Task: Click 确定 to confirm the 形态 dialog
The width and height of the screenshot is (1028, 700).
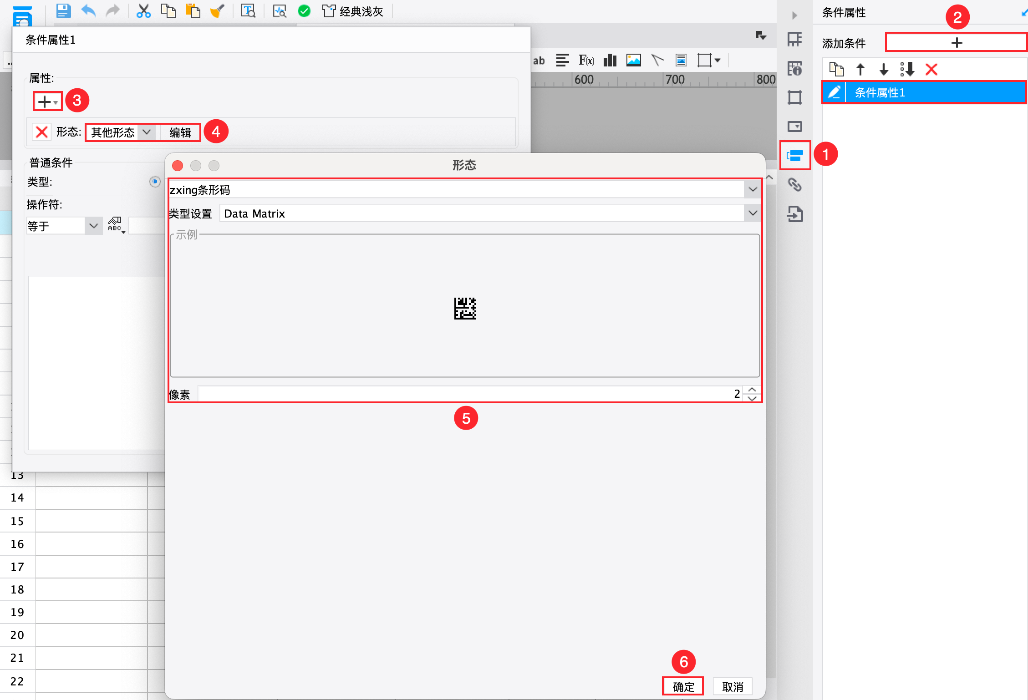Action: [x=683, y=686]
